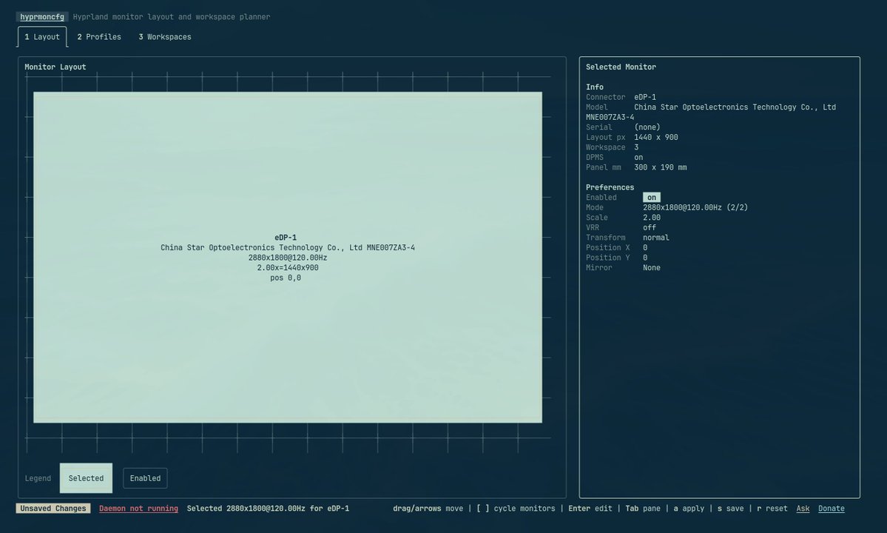The image size is (887, 533).
Task: Click the Workspace 3 info value
Action: (x=636, y=147)
